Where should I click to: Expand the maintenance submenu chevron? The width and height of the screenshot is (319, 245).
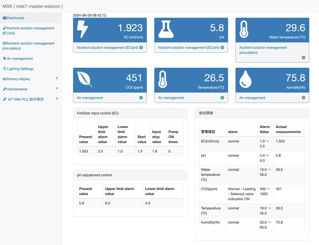[57, 89]
